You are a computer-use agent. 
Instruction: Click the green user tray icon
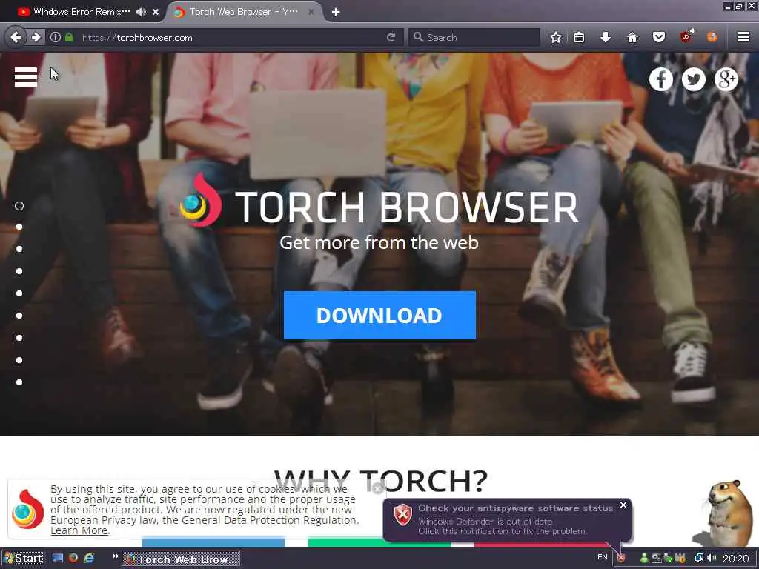644,559
